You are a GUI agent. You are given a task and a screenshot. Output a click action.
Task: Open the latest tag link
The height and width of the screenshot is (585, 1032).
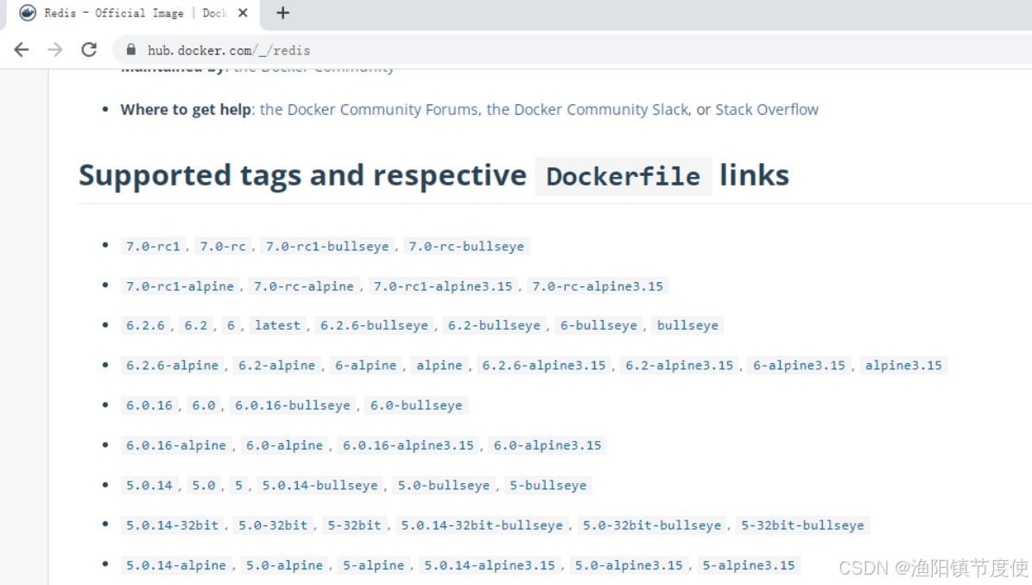pyautogui.click(x=277, y=325)
